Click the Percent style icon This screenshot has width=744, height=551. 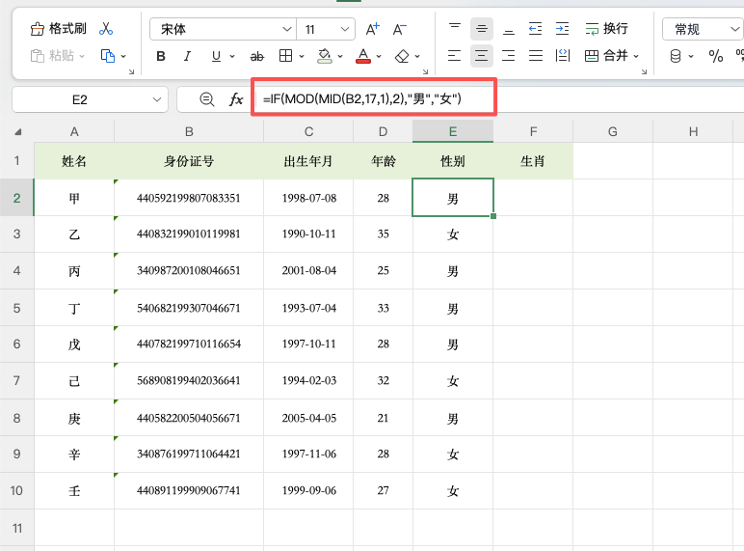(x=715, y=56)
